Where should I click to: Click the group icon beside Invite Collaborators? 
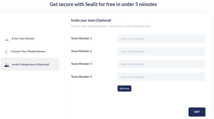coord(7,65)
